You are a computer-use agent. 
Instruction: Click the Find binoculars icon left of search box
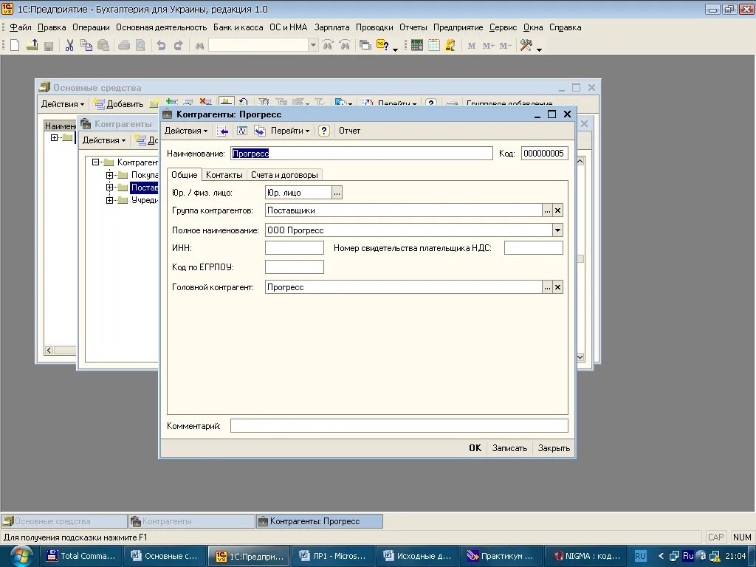199,46
